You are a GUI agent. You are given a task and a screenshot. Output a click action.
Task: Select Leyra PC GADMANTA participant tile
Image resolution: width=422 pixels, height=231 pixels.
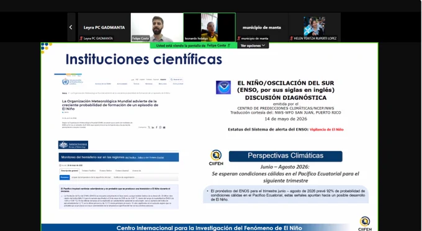(x=104, y=27)
